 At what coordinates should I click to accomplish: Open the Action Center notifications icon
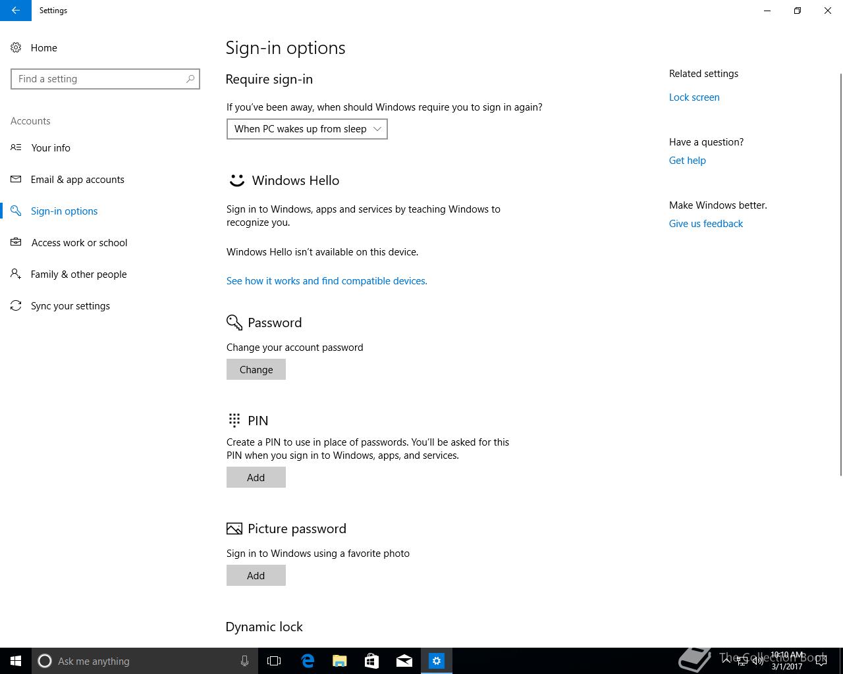point(821,661)
